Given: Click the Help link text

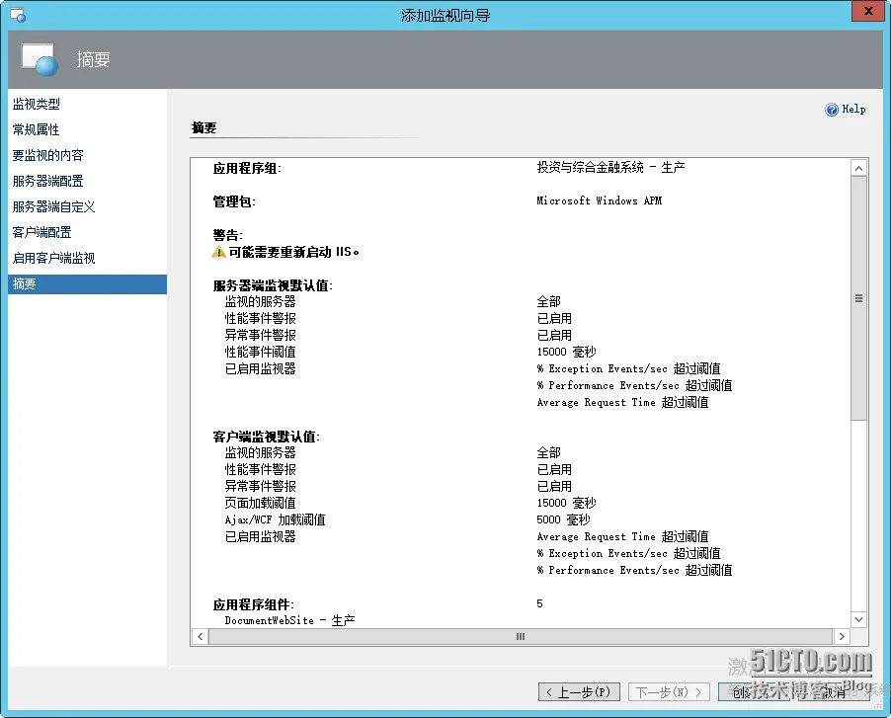Looking at the screenshot, I should pos(853,109).
